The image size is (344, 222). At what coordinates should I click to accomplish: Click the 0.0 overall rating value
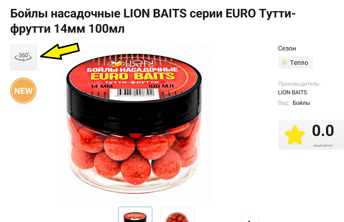(323, 131)
